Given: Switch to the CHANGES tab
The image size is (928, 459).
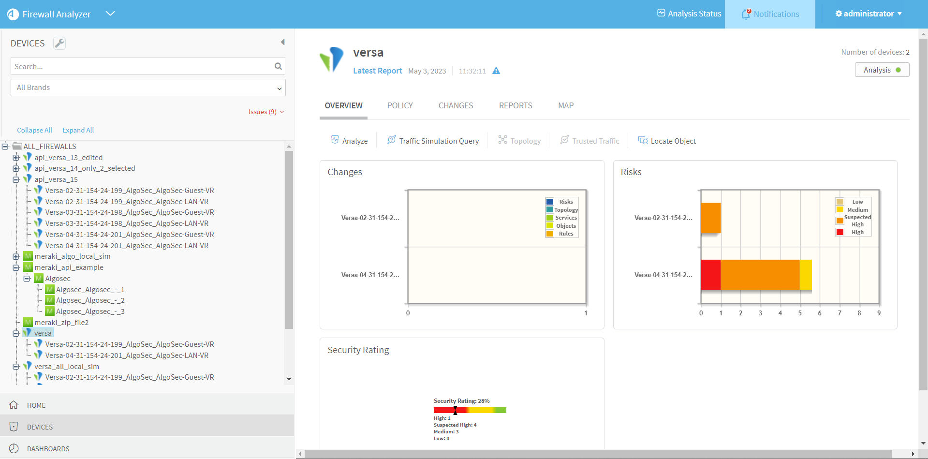Looking at the screenshot, I should point(456,105).
